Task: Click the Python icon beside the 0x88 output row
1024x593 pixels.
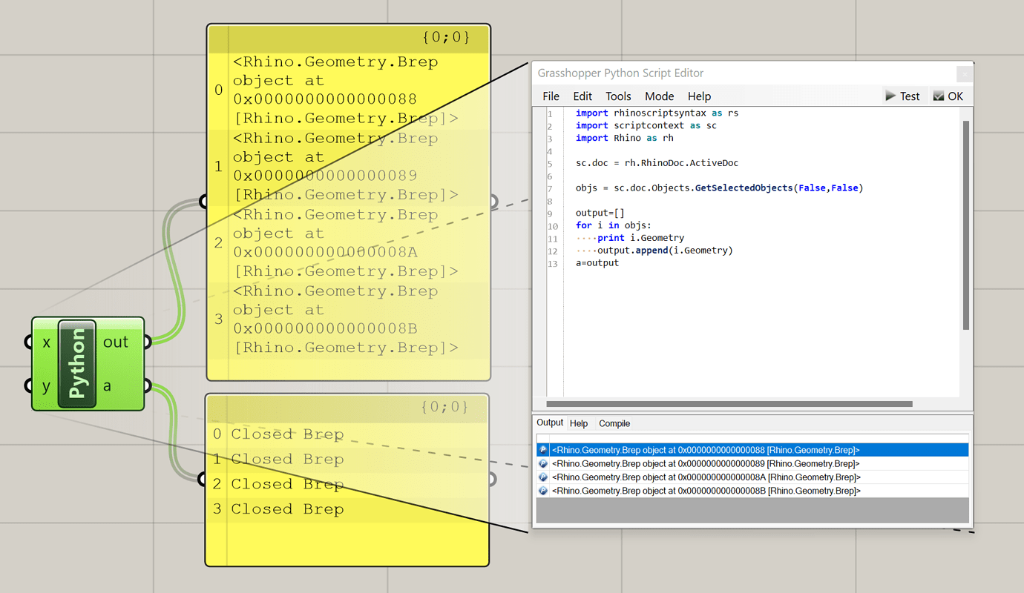Action: tap(542, 449)
